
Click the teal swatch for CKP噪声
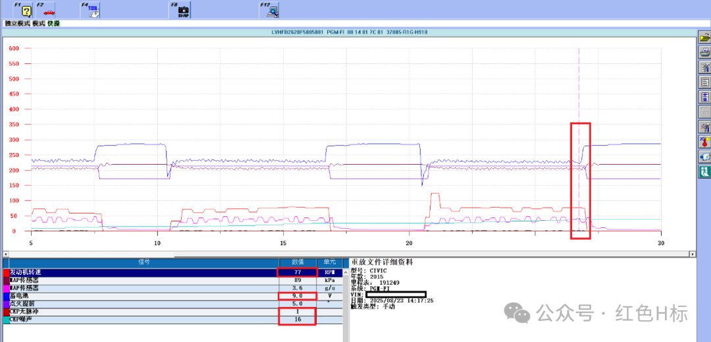point(6,320)
